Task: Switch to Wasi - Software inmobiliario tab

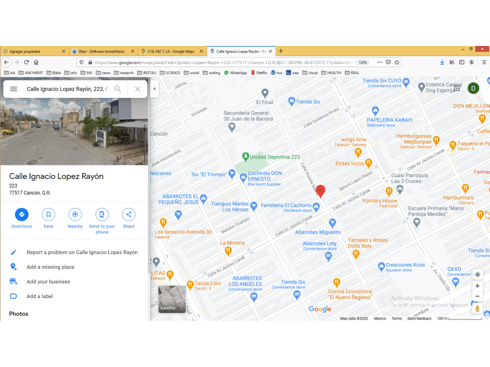Action: click(x=103, y=51)
